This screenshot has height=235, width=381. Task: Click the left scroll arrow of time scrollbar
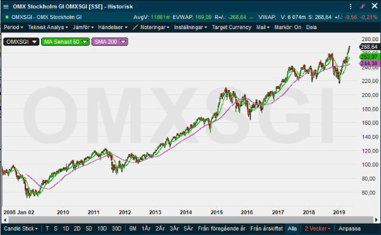tap(5, 220)
